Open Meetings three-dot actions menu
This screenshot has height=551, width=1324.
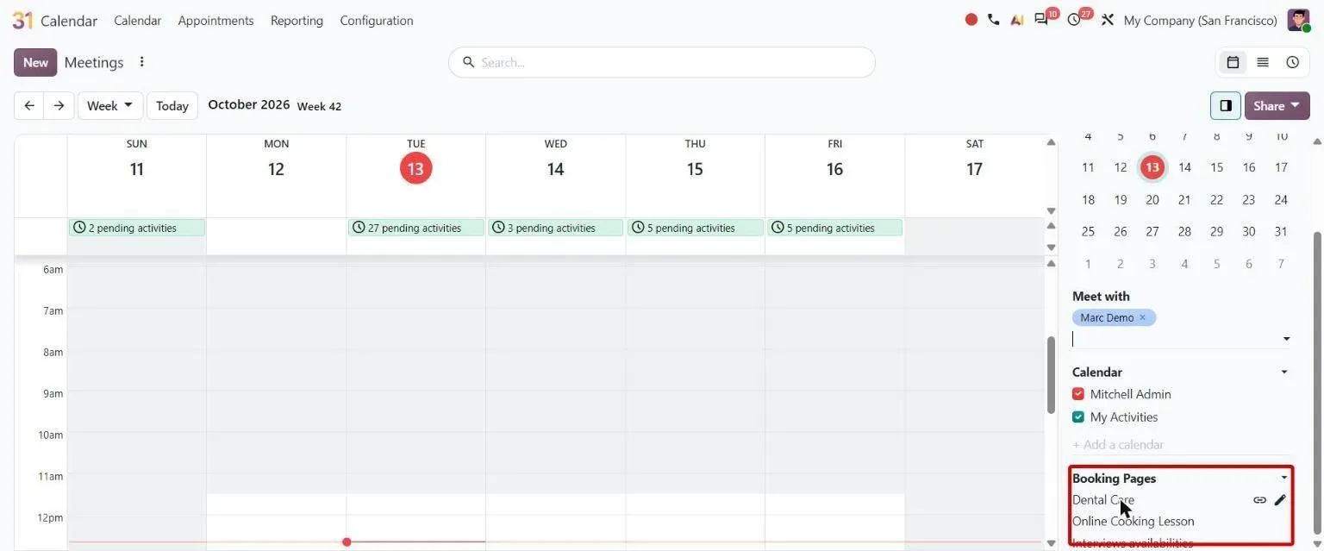coord(142,62)
